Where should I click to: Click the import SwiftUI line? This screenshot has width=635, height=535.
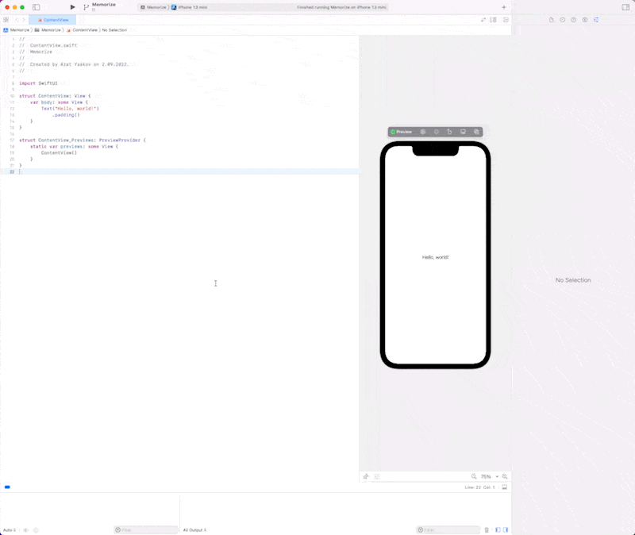[38, 83]
